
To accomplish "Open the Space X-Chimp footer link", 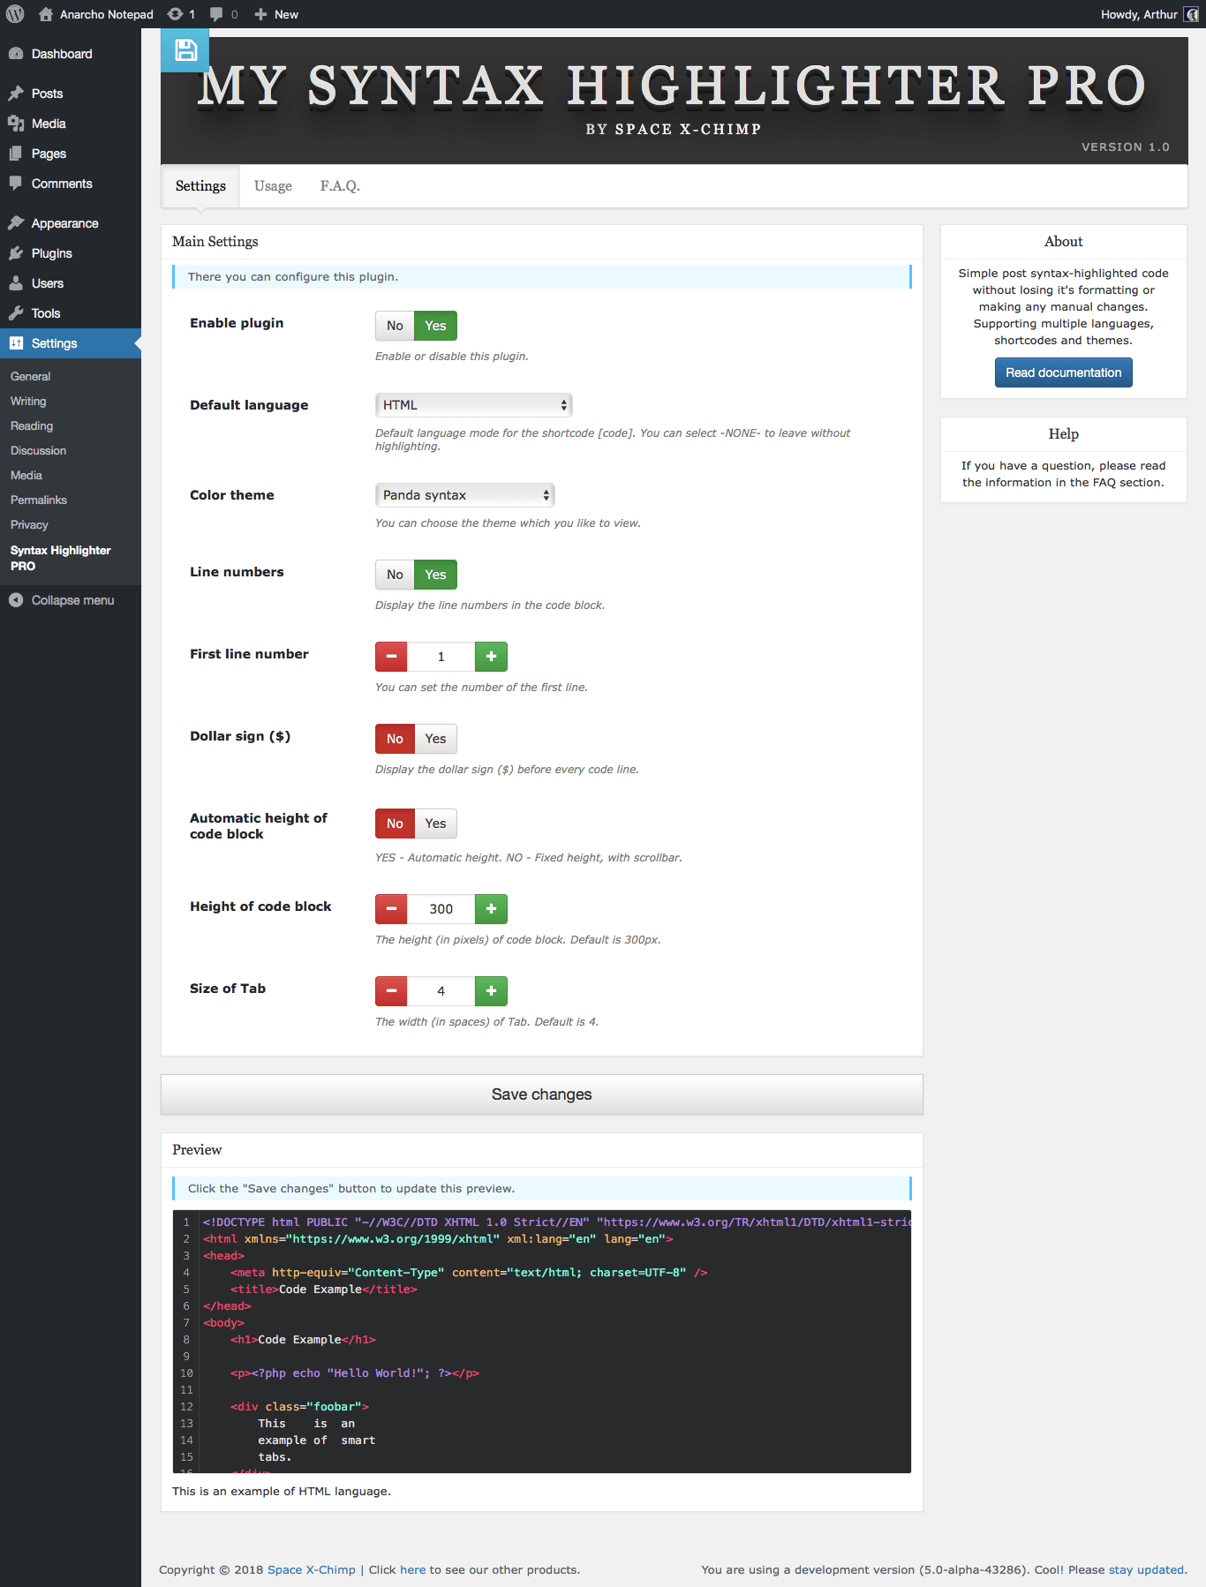I will [312, 1569].
